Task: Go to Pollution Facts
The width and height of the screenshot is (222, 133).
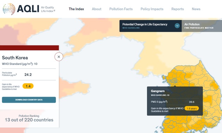Action: tap(121, 9)
